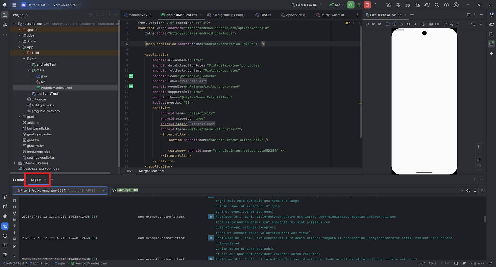The image size is (496, 267).
Task: Click UTF-8 encoding in status bar
Action: point(445,263)
